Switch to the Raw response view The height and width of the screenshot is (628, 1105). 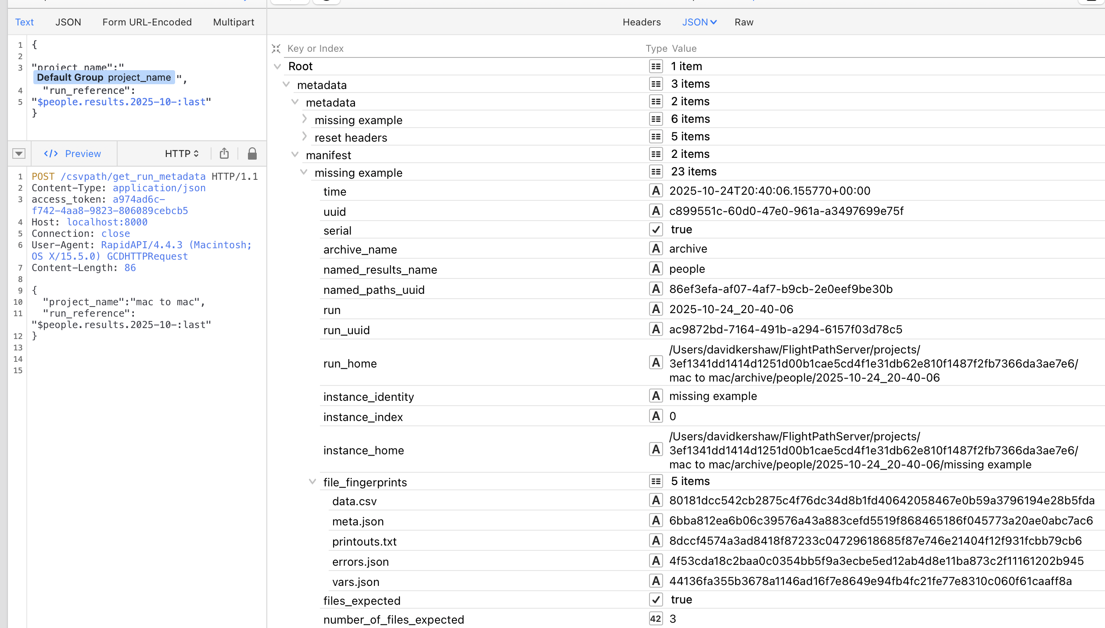pos(743,22)
